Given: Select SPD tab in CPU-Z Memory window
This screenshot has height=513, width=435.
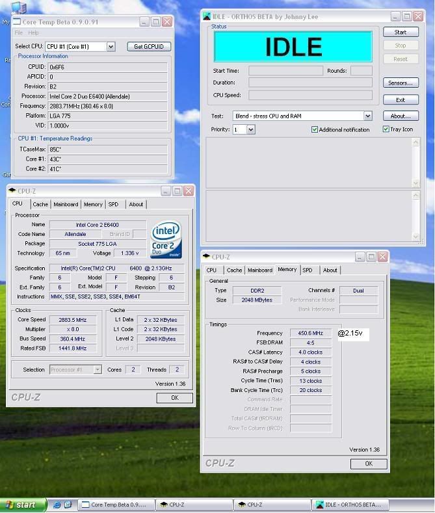Looking at the screenshot, I should (x=308, y=270).
